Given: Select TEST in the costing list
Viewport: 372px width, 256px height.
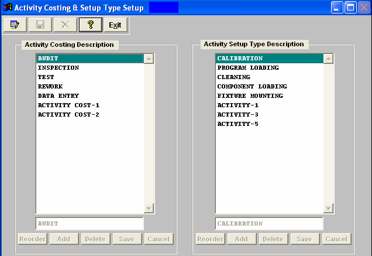Looking at the screenshot, I should 90,77.
